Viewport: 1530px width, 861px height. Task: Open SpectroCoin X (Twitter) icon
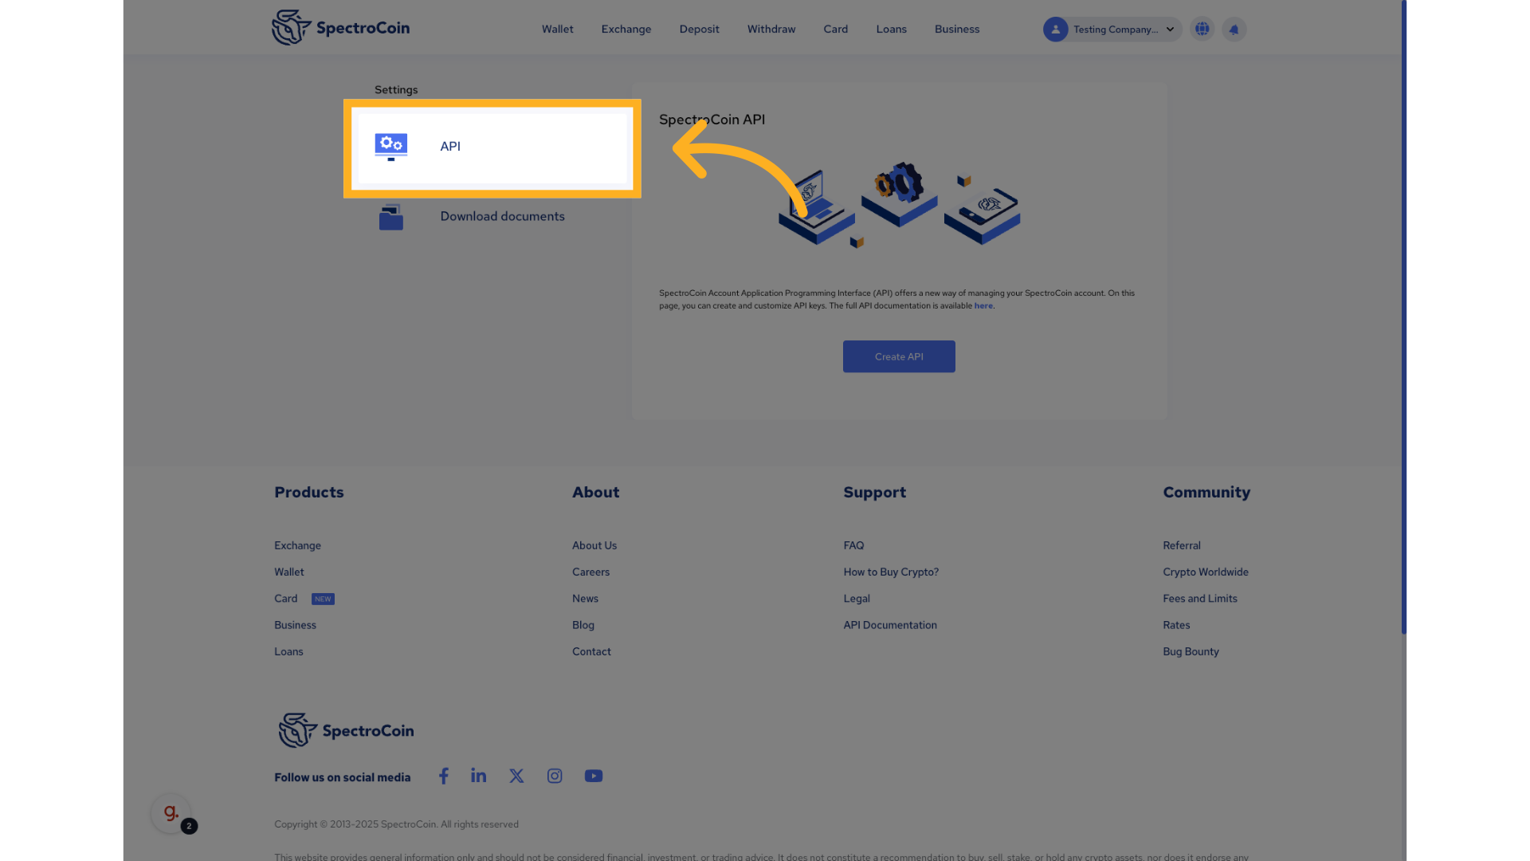(516, 776)
